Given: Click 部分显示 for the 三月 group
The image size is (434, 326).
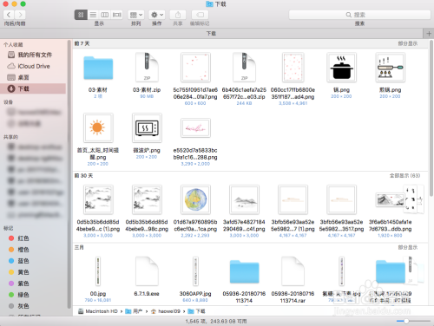Looking at the screenshot, I should click(x=408, y=247).
